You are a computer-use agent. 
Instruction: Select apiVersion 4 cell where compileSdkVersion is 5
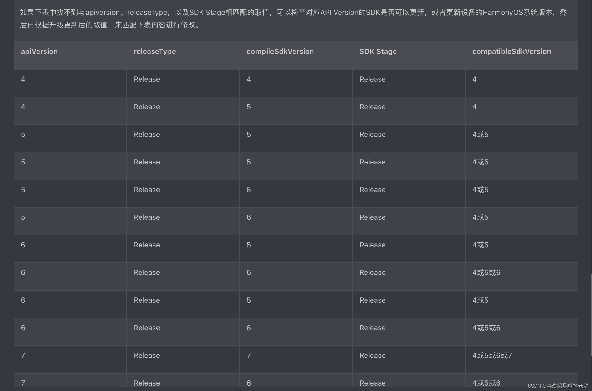[70, 111]
